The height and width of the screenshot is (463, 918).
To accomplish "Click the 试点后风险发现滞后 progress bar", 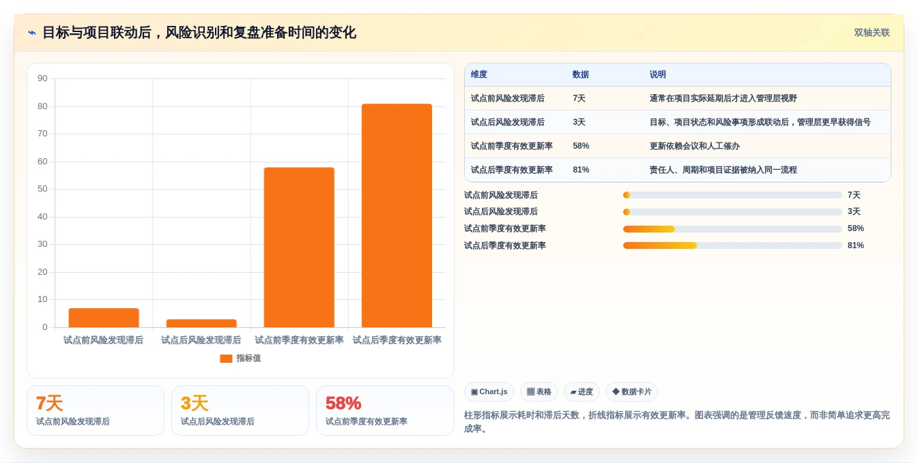I will (732, 212).
